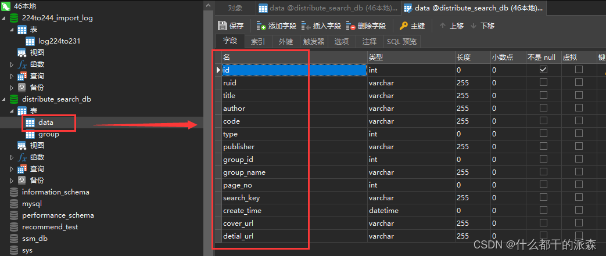Click the 备份 icon under 224to244_import_log
This screenshot has height=256, width=606.
22,87
